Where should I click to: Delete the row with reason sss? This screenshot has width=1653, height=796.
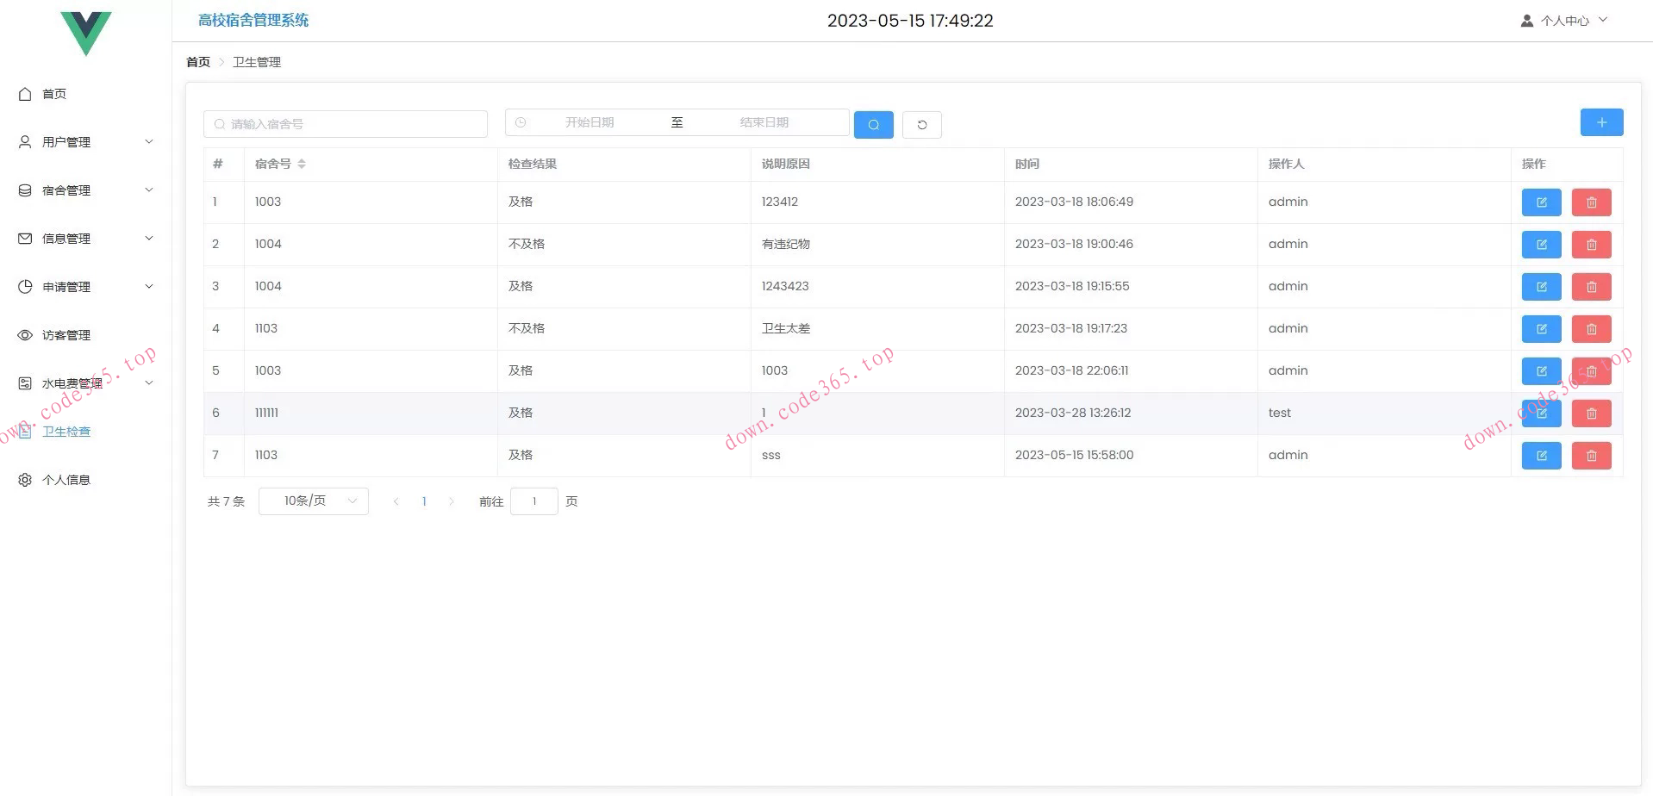[x=1591, y=456]
